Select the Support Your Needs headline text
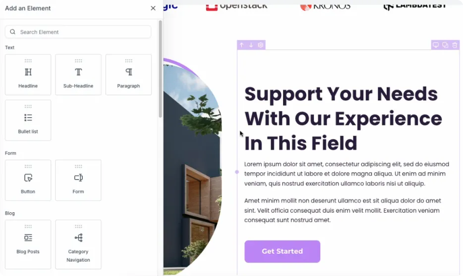The image size is (463, 276). click(343, 118)
